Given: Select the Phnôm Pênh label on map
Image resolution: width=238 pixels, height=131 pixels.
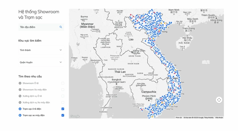Looking at the screenshot, I should coord(149,96).
